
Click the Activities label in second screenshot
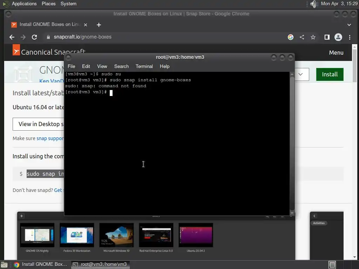(319, 223)
